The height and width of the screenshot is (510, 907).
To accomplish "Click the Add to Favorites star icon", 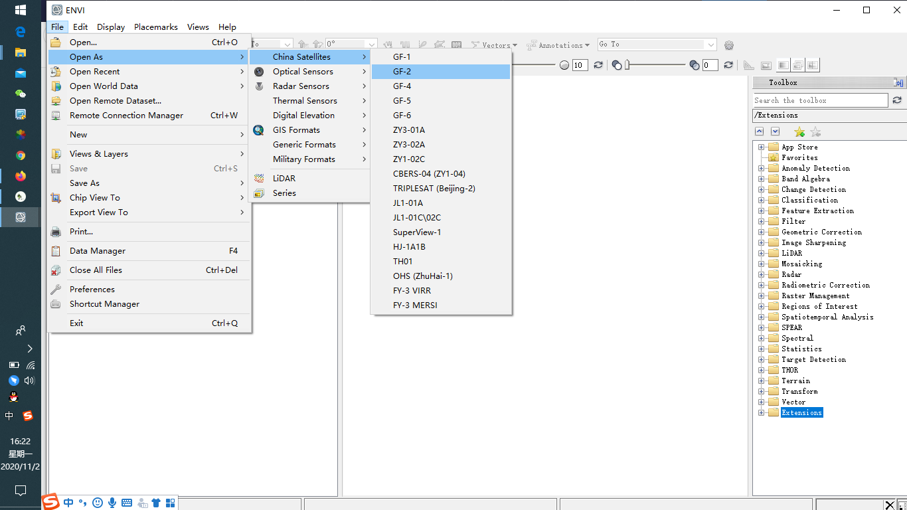I will 799,131.
